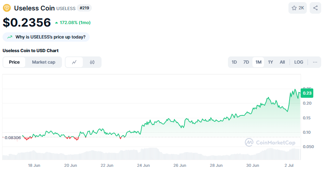Click the 24 Jun date axis label
The height and width of the screenshot is (170, 323).
143,165
